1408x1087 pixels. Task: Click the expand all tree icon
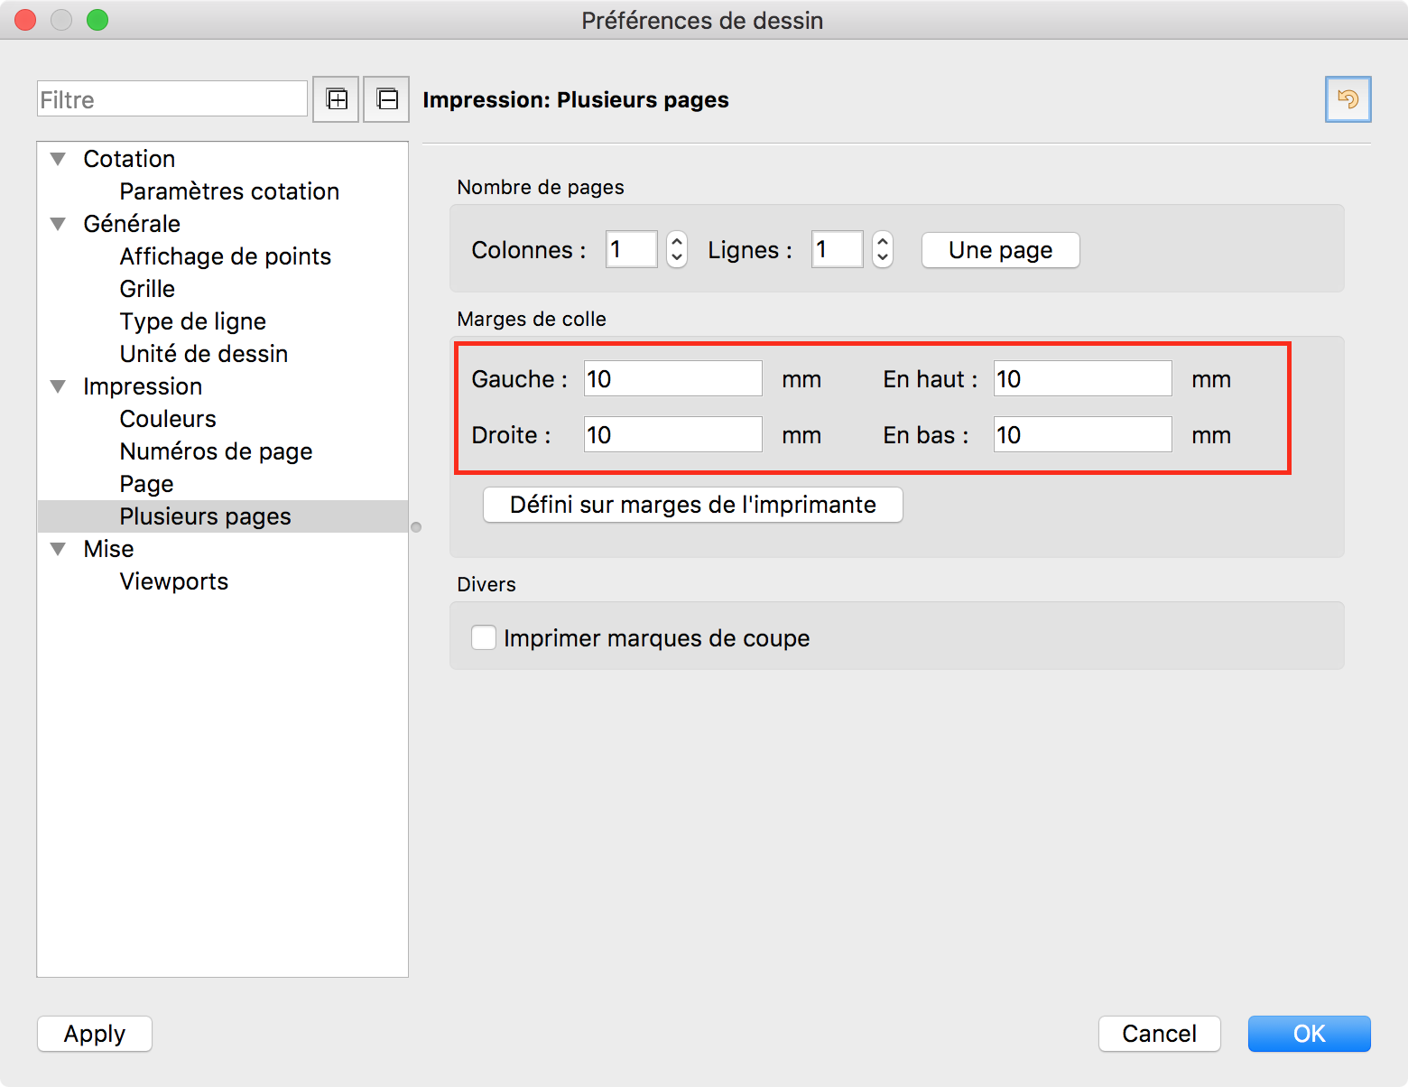336,99
